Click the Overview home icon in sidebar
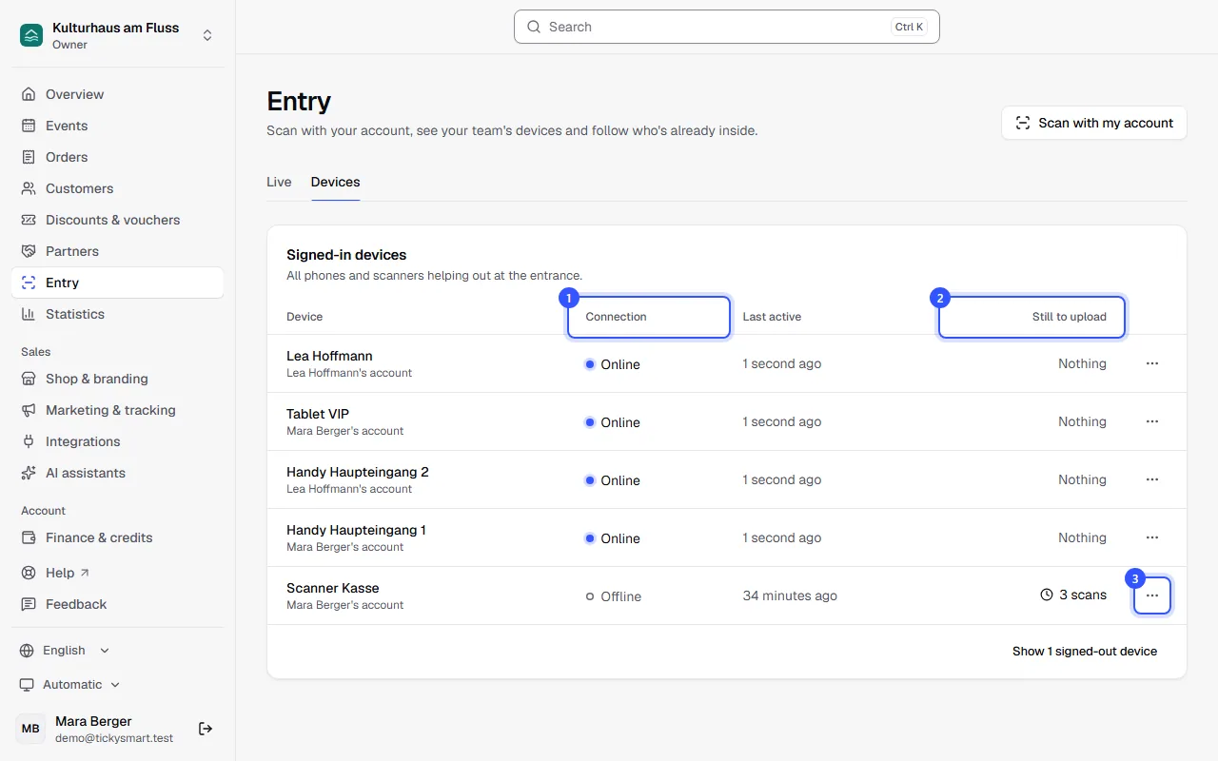The width and height of the screenshot is (1218, 761). (29, 94)
